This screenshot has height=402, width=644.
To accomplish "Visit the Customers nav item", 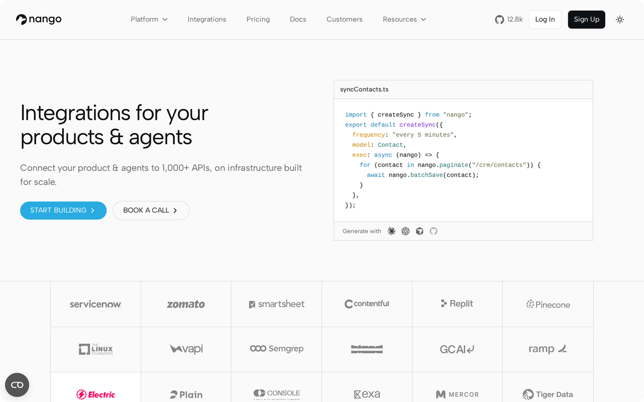I will coord(345,19).
